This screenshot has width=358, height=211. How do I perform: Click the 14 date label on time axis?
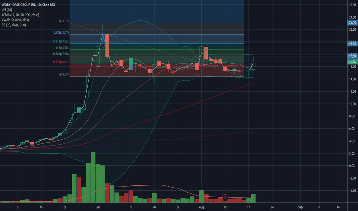(x=338, y=207)
